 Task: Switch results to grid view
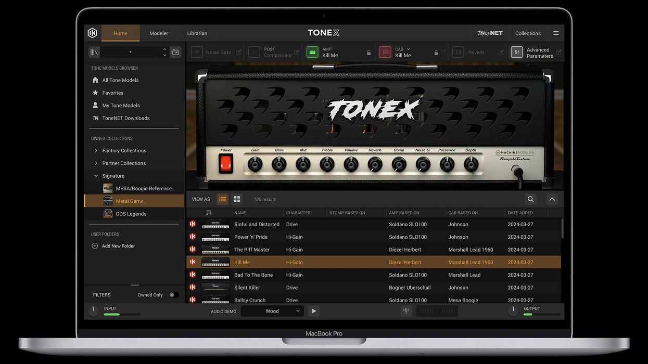(x=236, y=199)
